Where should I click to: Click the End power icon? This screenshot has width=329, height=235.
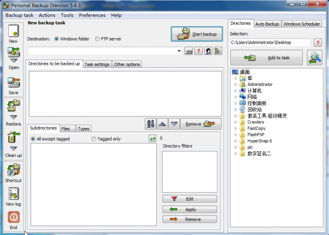[13, 218]
